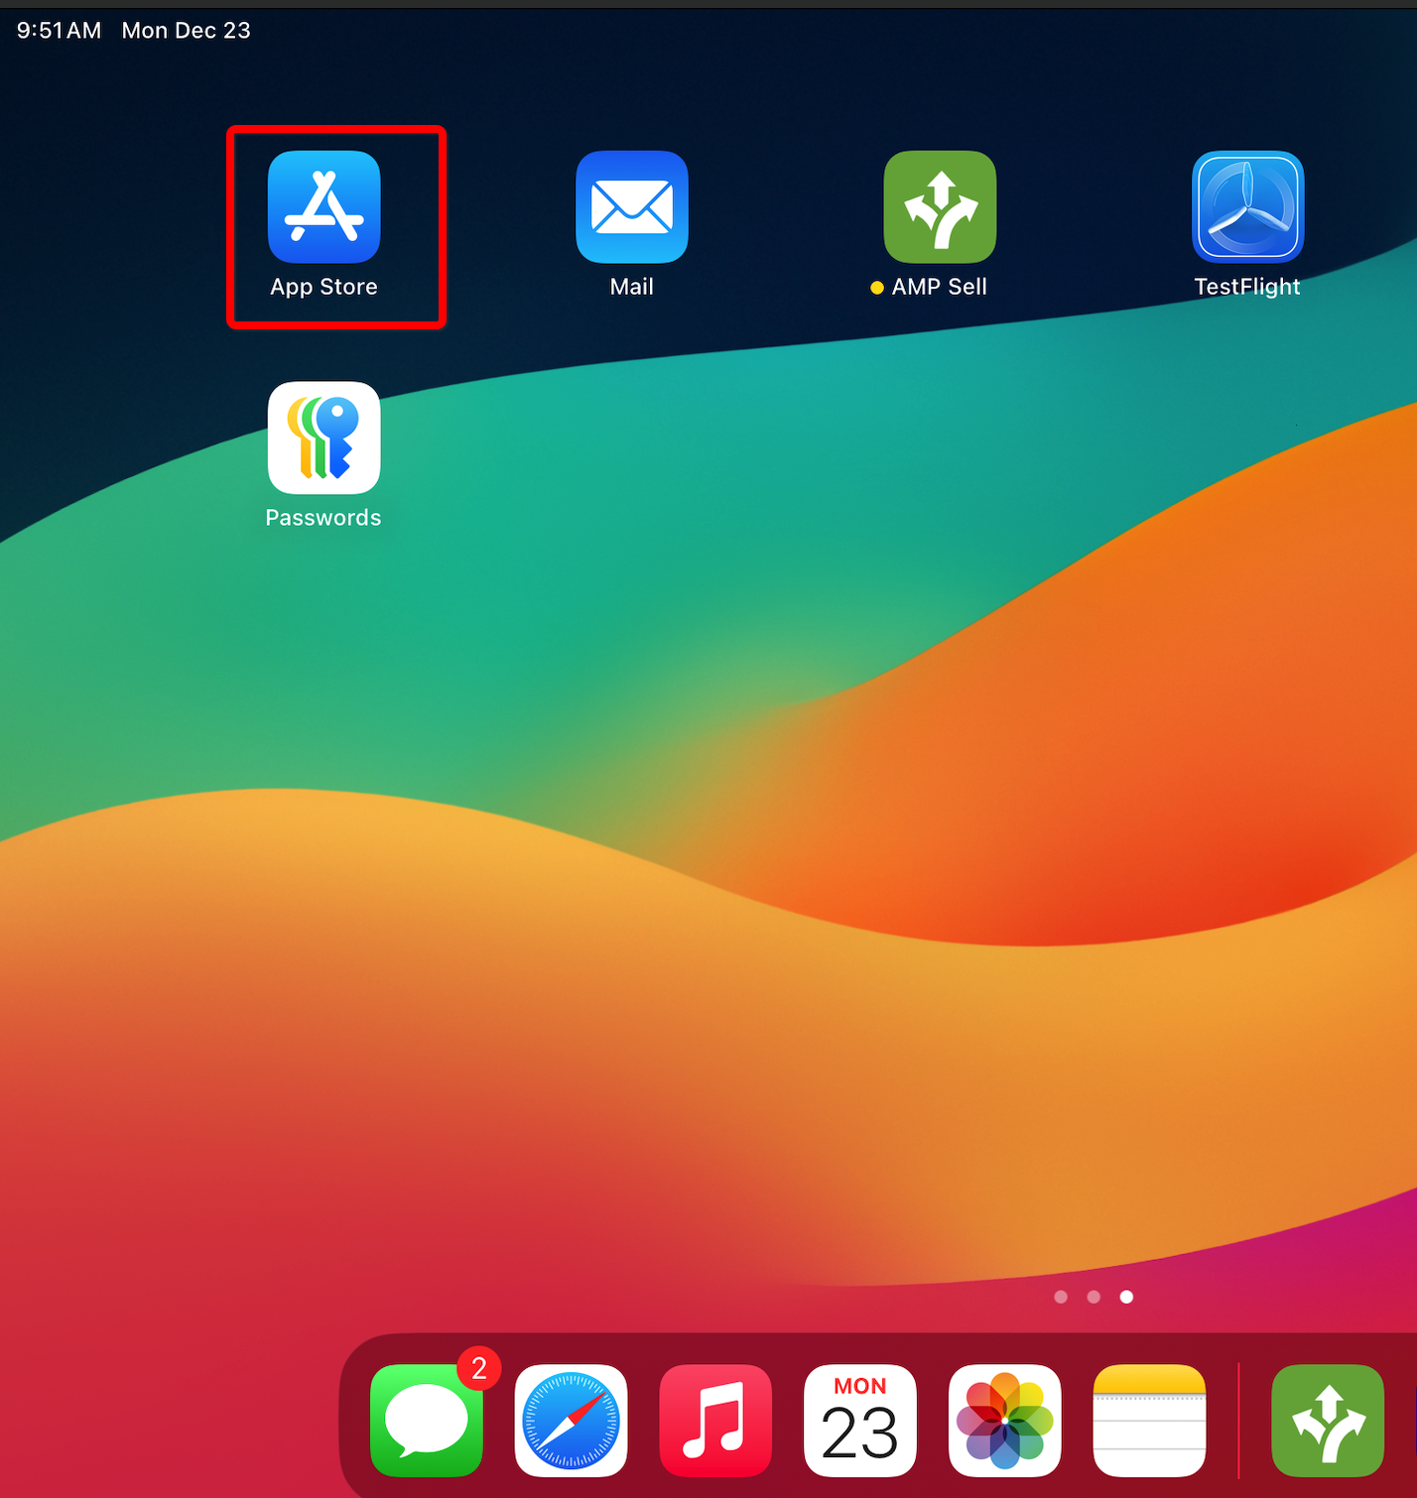This screenshot has width=1417, height=1498.
Task: Tap the App Store label text
Action: pyautogui.click(x=323, y=287)
